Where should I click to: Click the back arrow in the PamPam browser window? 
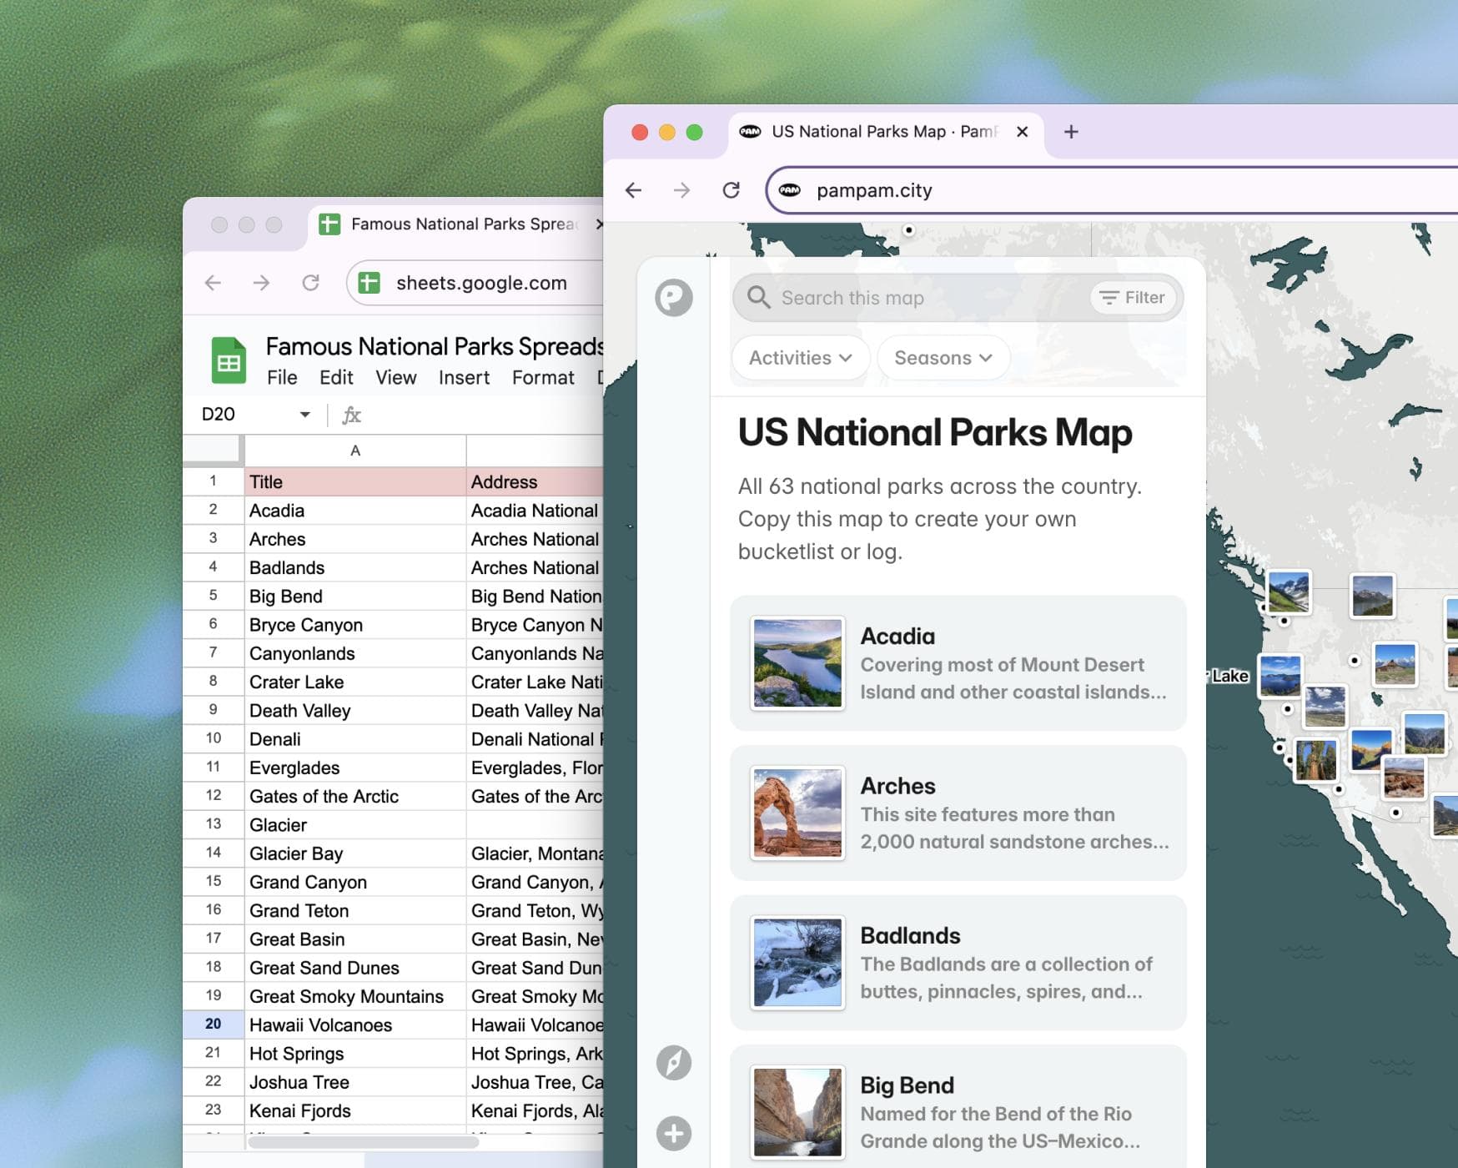(636, 189)
